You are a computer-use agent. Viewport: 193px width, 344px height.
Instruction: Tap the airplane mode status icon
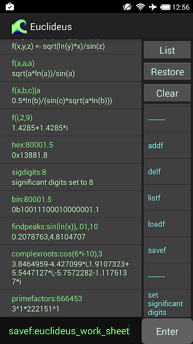153,7
